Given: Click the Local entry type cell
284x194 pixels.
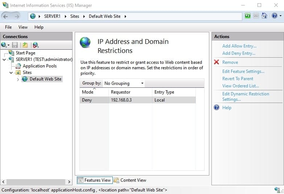Looking at the screenshot, I should pos(174,100).
